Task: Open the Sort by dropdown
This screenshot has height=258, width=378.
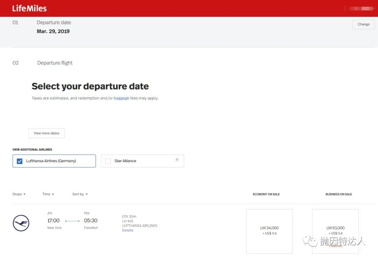Action: click(80, 194)
